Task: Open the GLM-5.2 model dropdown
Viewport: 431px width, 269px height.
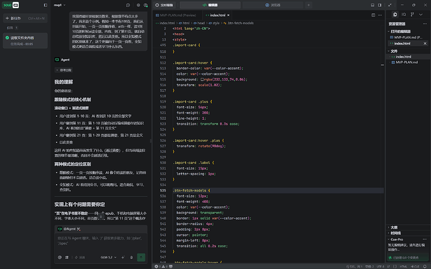Action: (108, 257)
